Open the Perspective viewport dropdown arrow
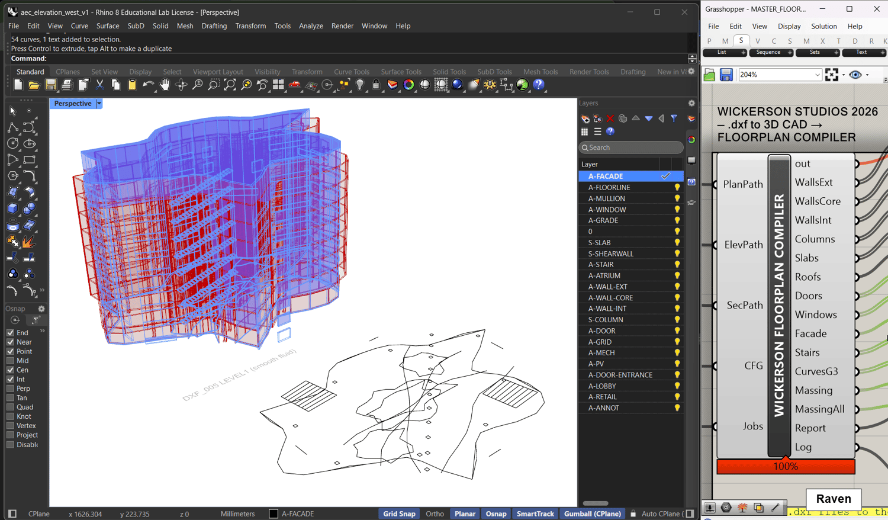Image resolution: width=888 pixels, height=520 pixels. tap(99, 104)
